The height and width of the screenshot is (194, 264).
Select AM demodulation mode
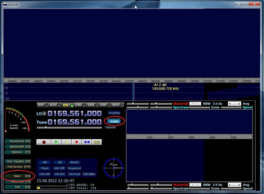pyautogui.click(x=43, y=105)
